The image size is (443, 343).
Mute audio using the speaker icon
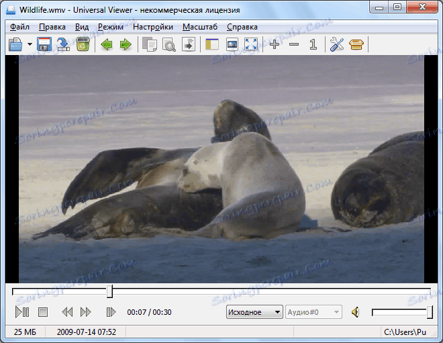356,312
